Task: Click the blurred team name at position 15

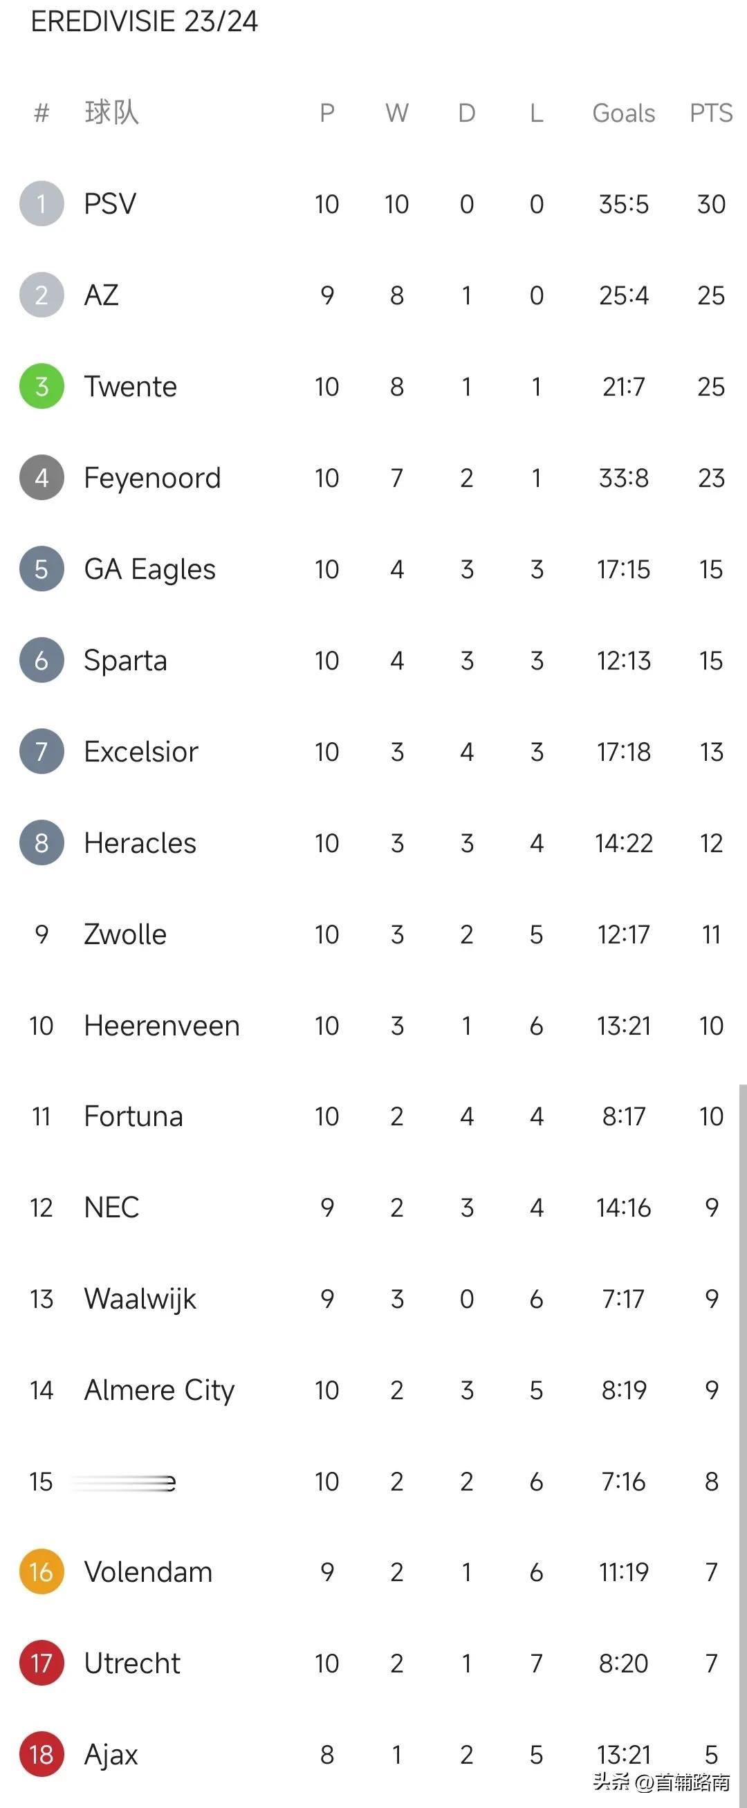Action: pyautogui.click(x=124, y=1482)
